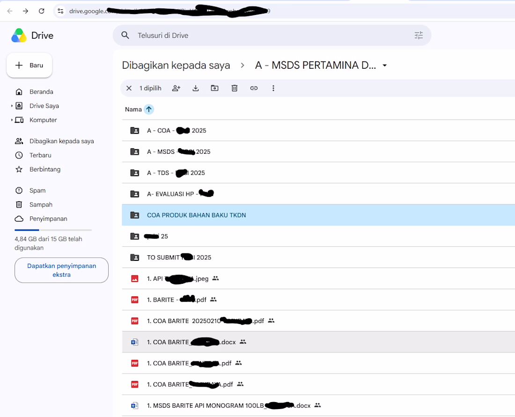Click into Telusuri di Drive search field
Screen dimensions: 515x417
272,36
